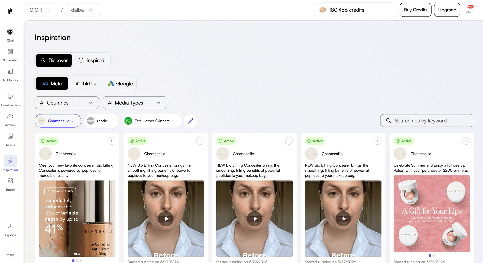Image resolution: width=483 pixels, height=263 pixels.
Task: Click the search magnifier icon in keyword field
Action: tap(388, 121)
